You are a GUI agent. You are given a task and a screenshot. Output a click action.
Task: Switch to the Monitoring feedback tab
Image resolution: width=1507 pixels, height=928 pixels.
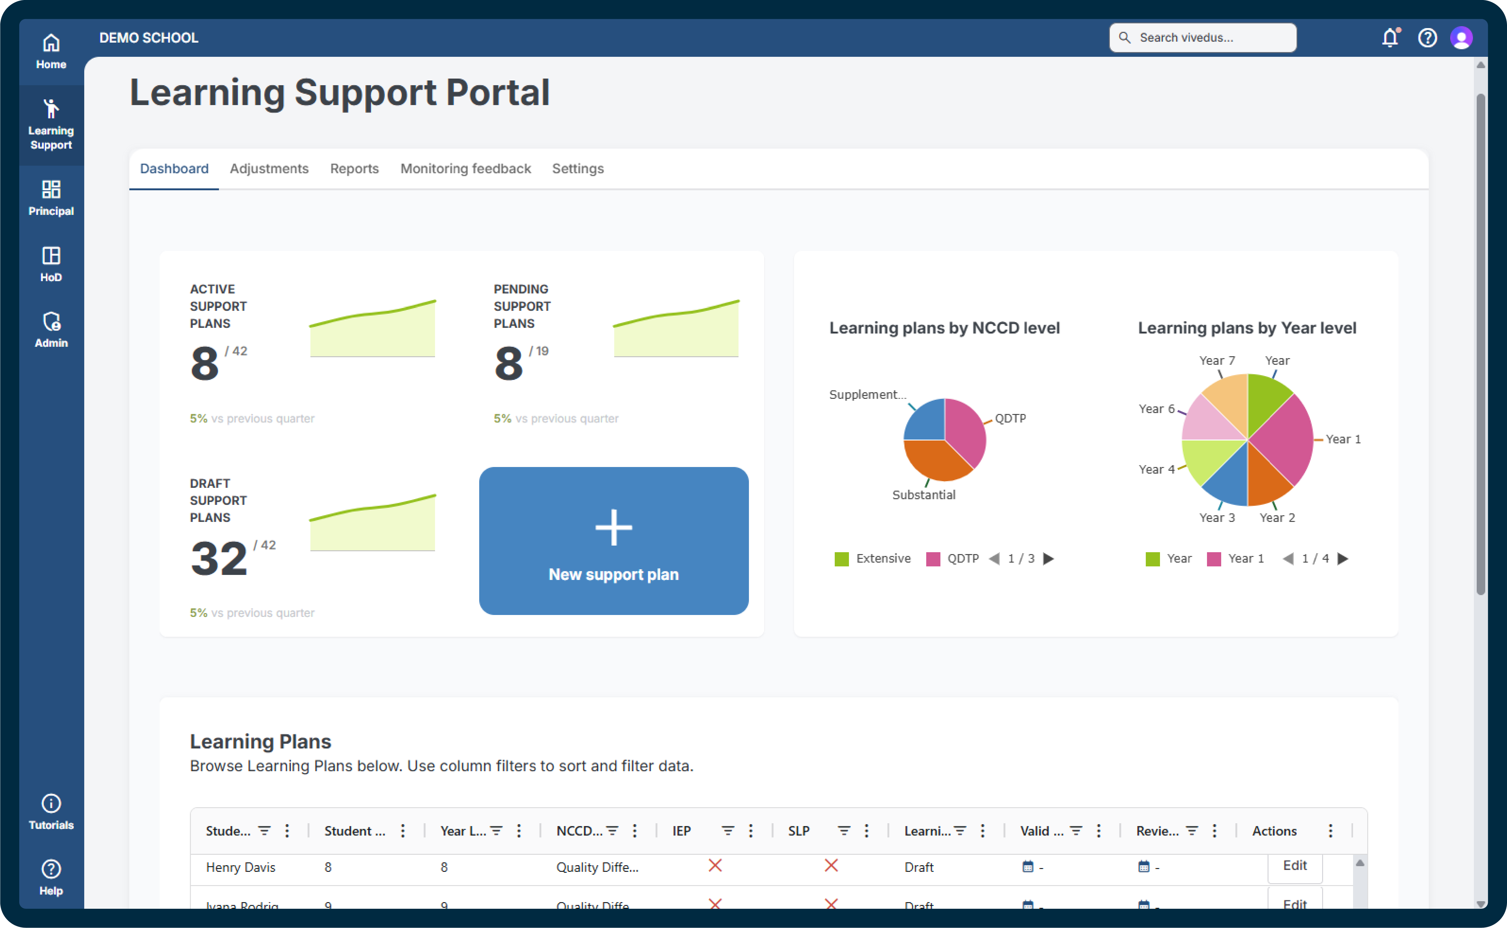(465, 169)
